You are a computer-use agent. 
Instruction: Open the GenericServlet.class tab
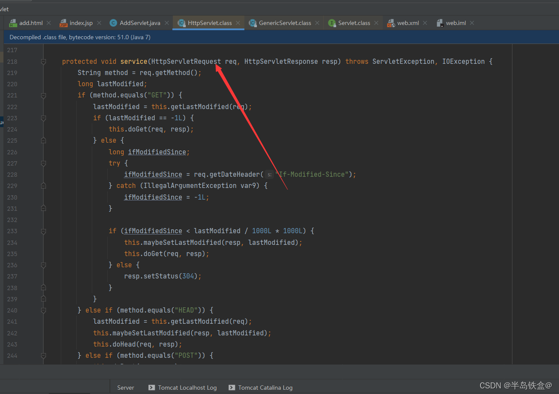point(285,23)
